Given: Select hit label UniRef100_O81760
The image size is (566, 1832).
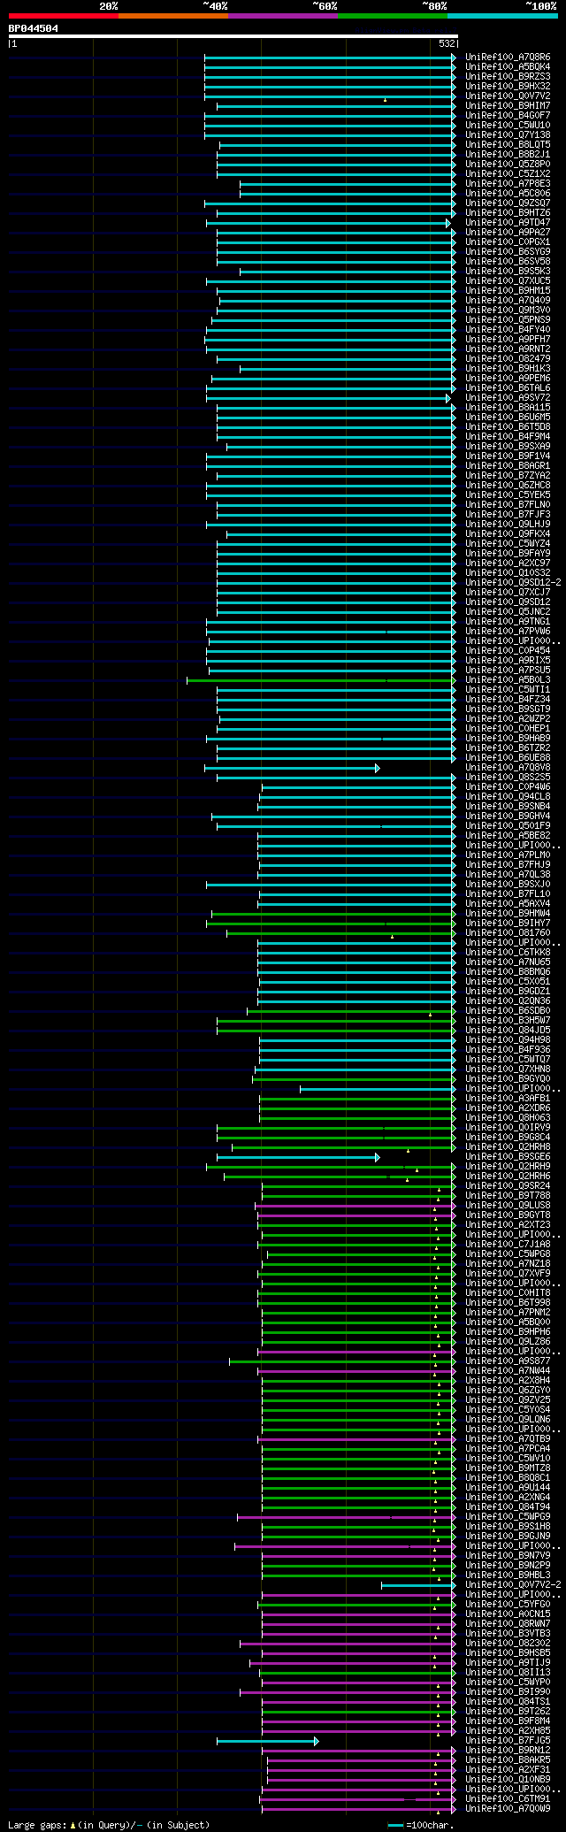Looking at the screenshot, I should tap(508, 932).
